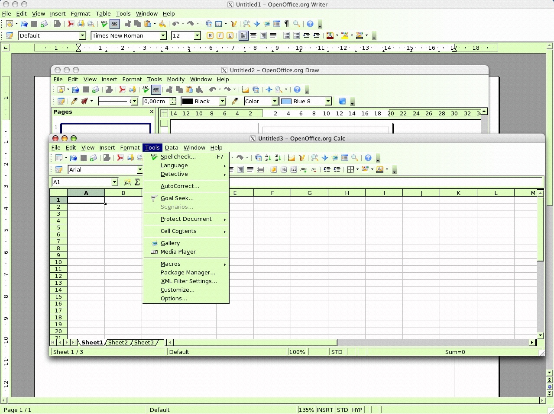Click Writer Highlighting color icon
Image resolution: width=554 pixels, height=414 pixels.
(x=345, y=36)
